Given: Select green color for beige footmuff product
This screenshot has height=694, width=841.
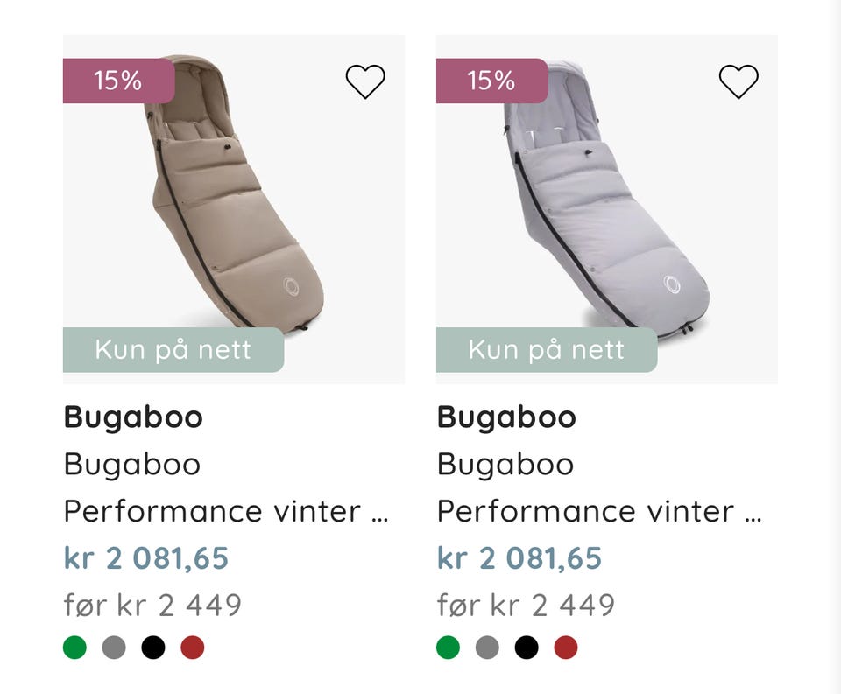Looking at the screenshot, I should point(75,648).
